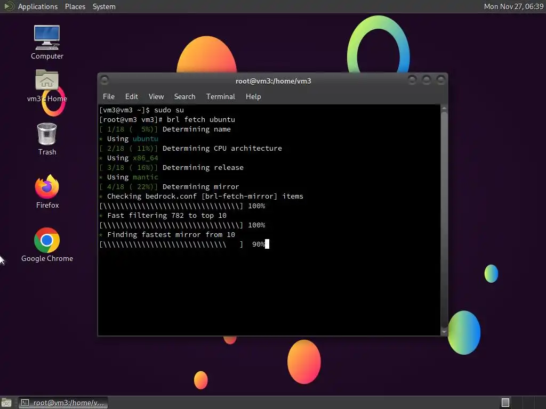Image resolution: width=546 pixels, height=409 pixels.
Task: Click the 'Using mantic' output line
Action: pos(129,177)
